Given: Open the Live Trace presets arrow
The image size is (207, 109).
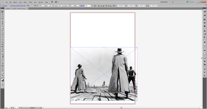Looking at the screenshot, I should click(70, 5).
